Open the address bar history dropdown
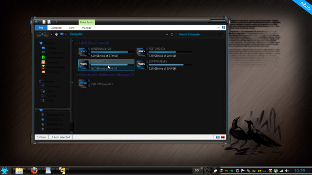Screen dimensions: 312x175 pos(167,34)
